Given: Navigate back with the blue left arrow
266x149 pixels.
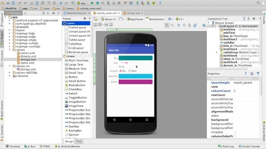Looking at the screenshot, I should click(61, 3).
